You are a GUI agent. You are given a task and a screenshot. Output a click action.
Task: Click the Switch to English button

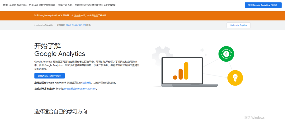tap(239, 25)
